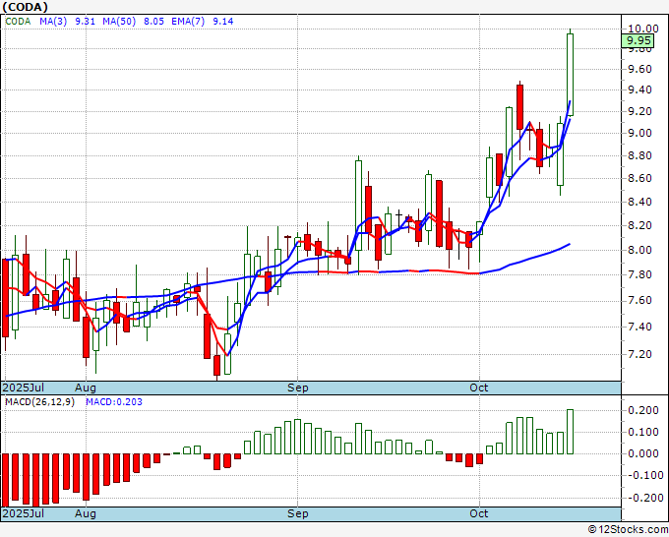Open the 12Stocks.com copyright link
The width and height of the screenshot is (669, 537).
(628, 529)
